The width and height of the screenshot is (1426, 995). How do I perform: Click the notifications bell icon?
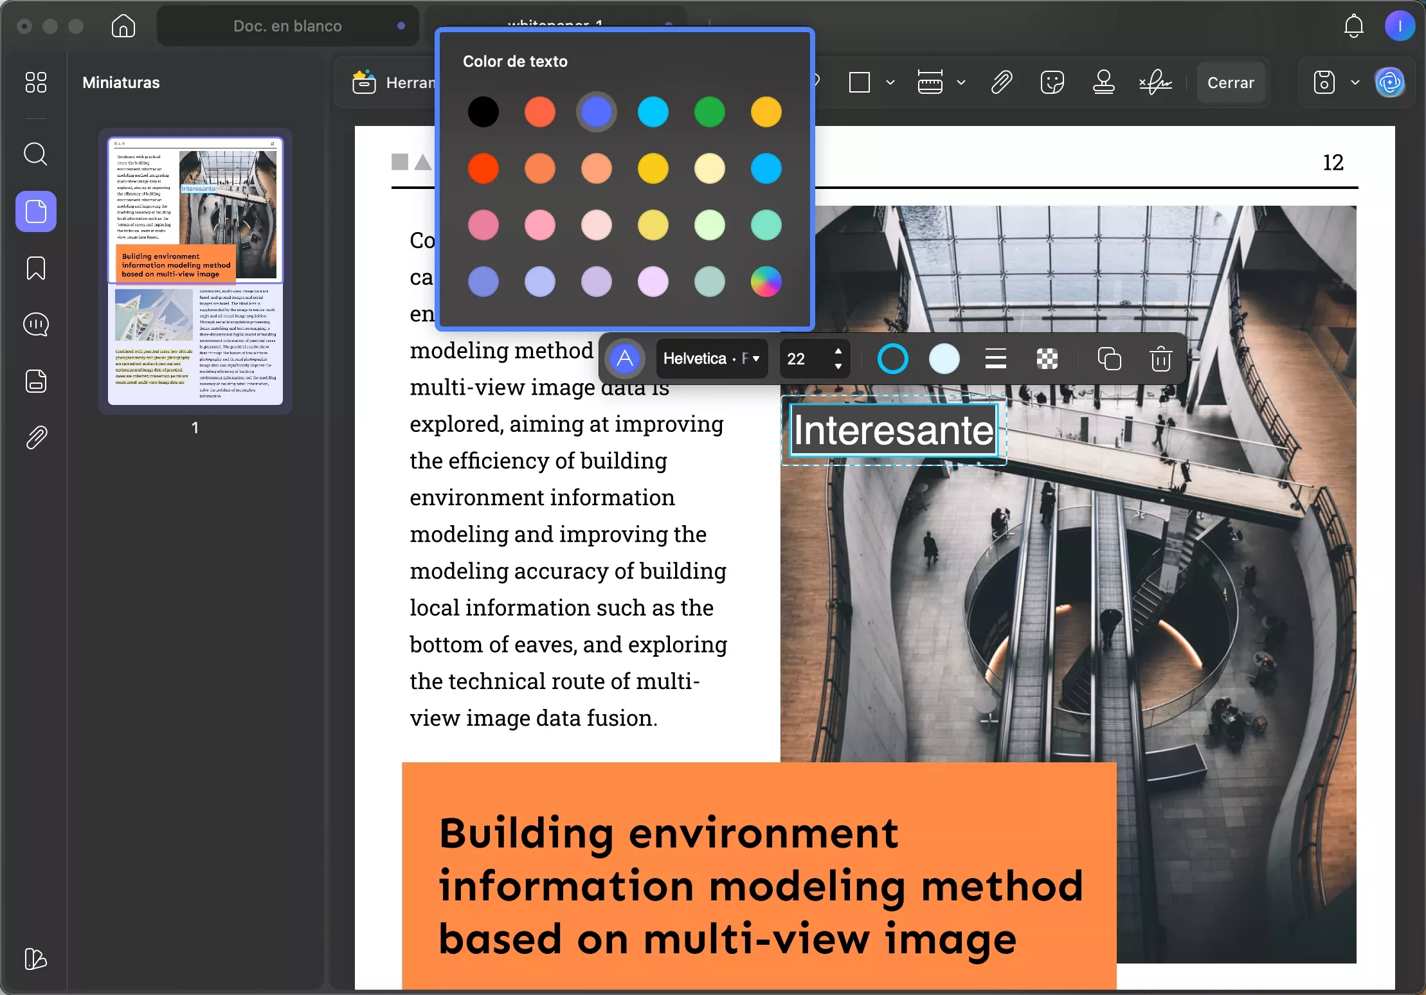coord(1354,26)
